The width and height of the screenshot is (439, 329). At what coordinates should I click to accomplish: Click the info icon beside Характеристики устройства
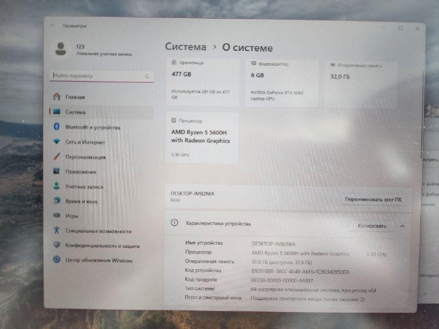pyautogui.click(x=174, y=223)
